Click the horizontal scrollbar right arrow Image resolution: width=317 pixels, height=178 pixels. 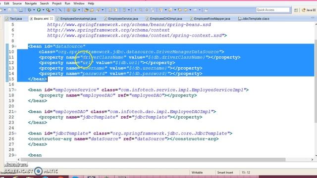[x=312, y=159]
